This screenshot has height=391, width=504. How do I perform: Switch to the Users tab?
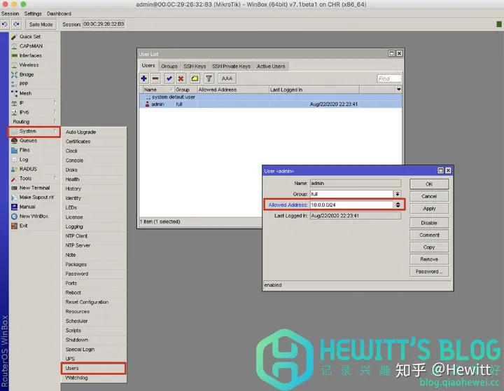[x=148, y=66]
